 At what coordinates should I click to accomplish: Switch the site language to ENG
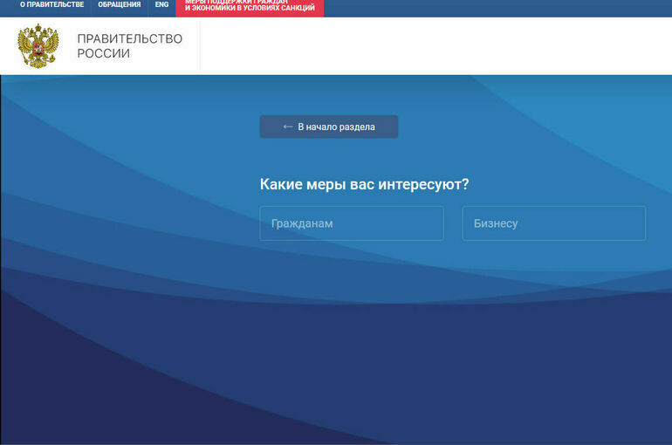[x=161, y=5]
